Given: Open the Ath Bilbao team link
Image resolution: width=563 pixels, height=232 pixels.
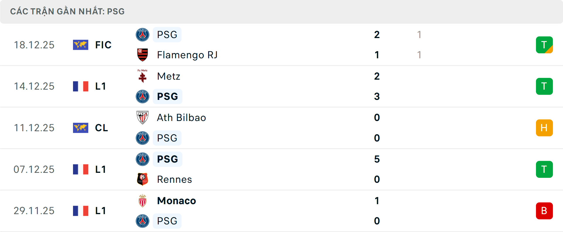Looking at the screenshot, I should tap(182, 117).
